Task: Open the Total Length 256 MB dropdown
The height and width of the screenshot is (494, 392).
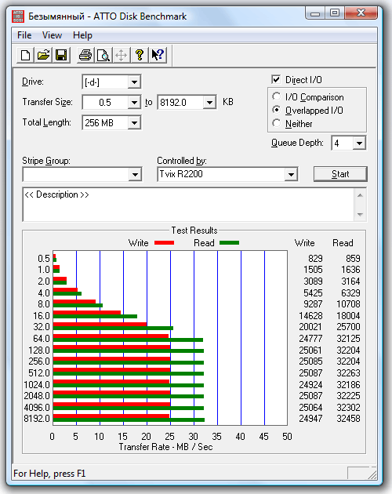Action: (134, 123)
